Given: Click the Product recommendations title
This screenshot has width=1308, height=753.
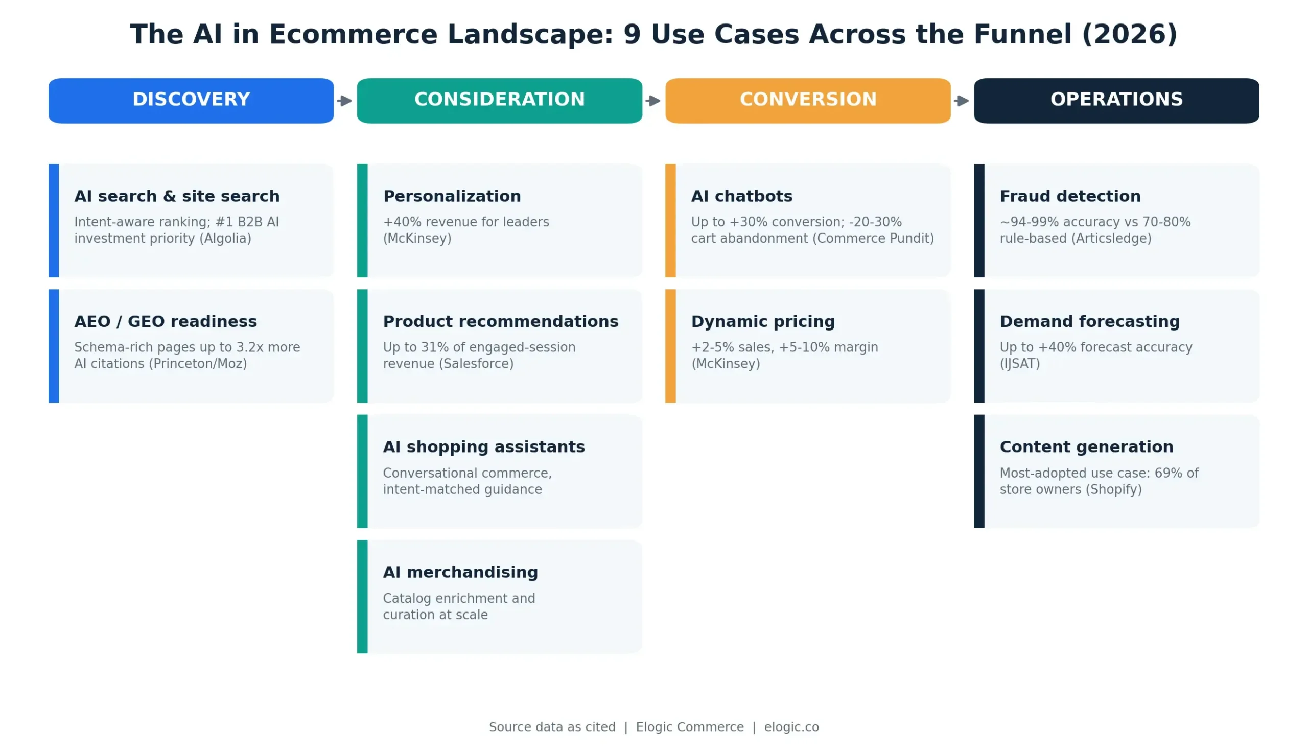Looking at the screenshot, I should 500,321.
